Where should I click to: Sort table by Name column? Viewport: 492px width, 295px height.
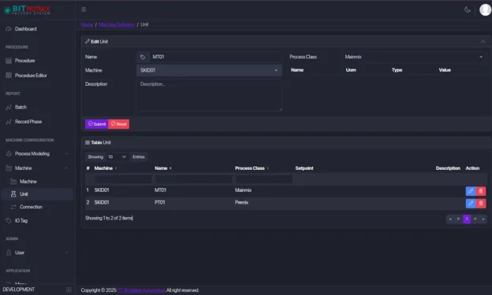click(163, 168)
